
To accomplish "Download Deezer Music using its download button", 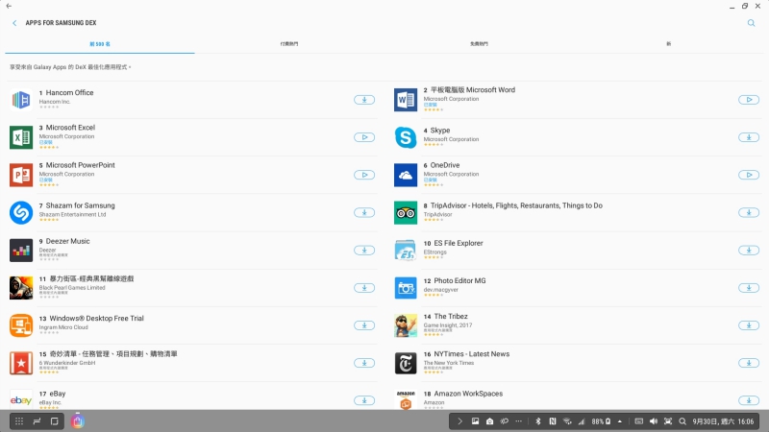I will pyautogui.click(x=364, y=250).
